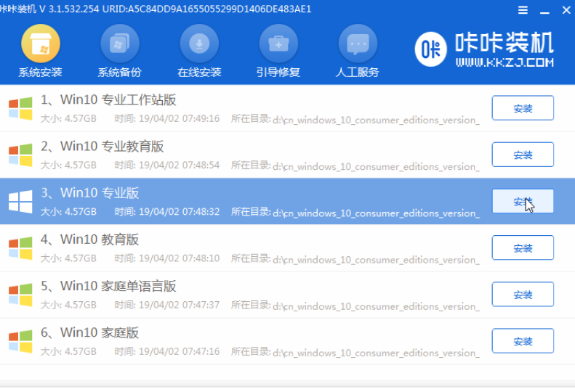Click directory path in Win10 教育版 row
The width and height of the screenshot is (575, 389).
377,260
